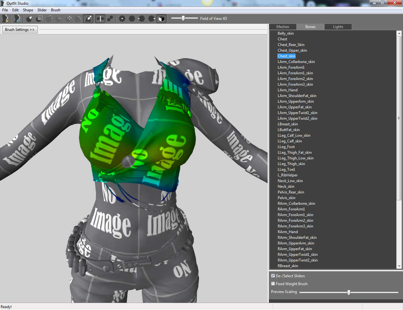Switch to the Lights tab
Image resolution: width=403 pixels, height=310 pixels.
point(338,27)
